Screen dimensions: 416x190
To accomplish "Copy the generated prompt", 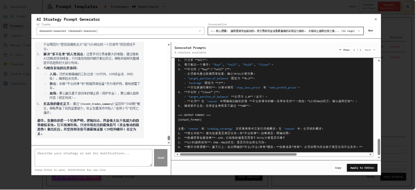I will 338,168.
